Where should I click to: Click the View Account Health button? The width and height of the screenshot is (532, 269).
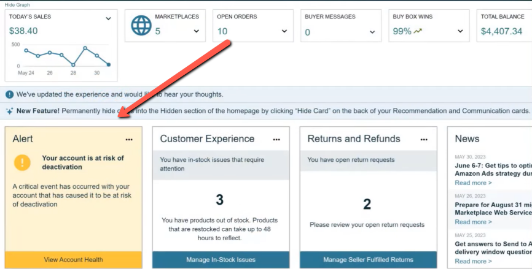[73, 260]
